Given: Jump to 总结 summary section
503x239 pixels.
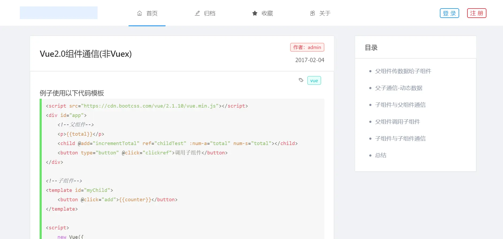Looking at the screenshot, I should point(381,155).
